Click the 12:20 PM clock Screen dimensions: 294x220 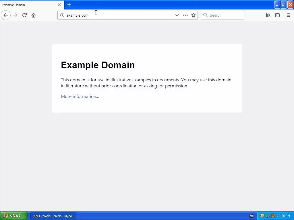point(283,216)
